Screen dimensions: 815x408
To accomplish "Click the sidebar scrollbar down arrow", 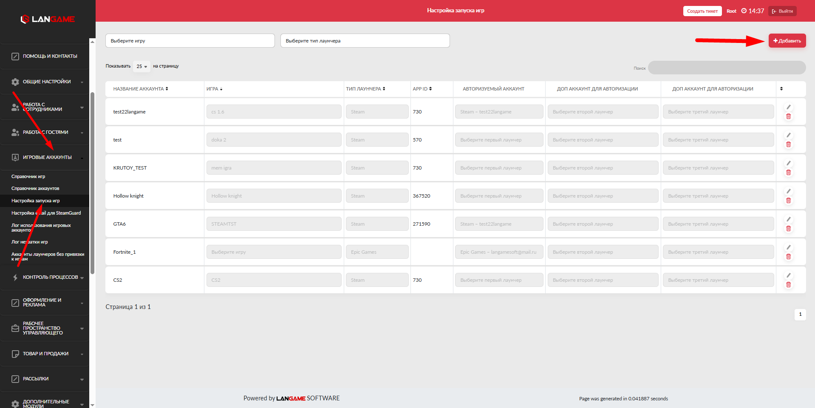I will (x=92, y=405).
